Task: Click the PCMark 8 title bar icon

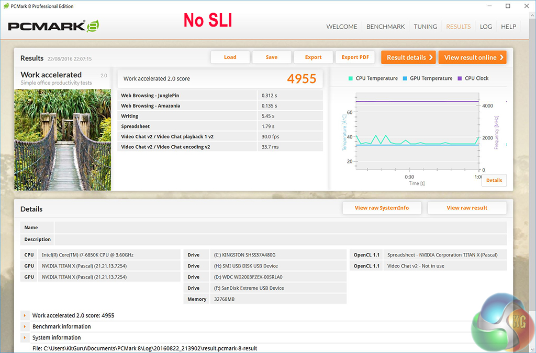Action: (x=6, y=6)
